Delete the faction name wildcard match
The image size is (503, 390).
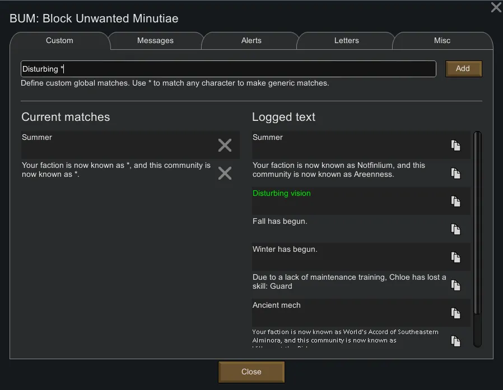click(225, 173)
